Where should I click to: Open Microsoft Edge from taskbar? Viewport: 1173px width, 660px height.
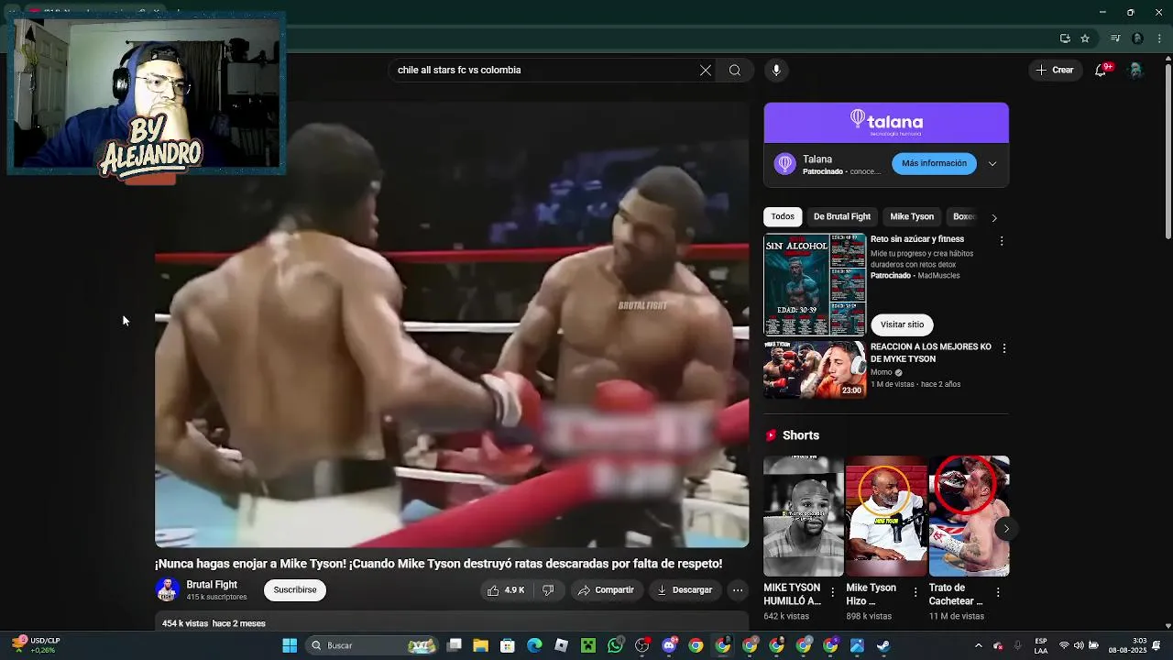[x=534, y=645]
